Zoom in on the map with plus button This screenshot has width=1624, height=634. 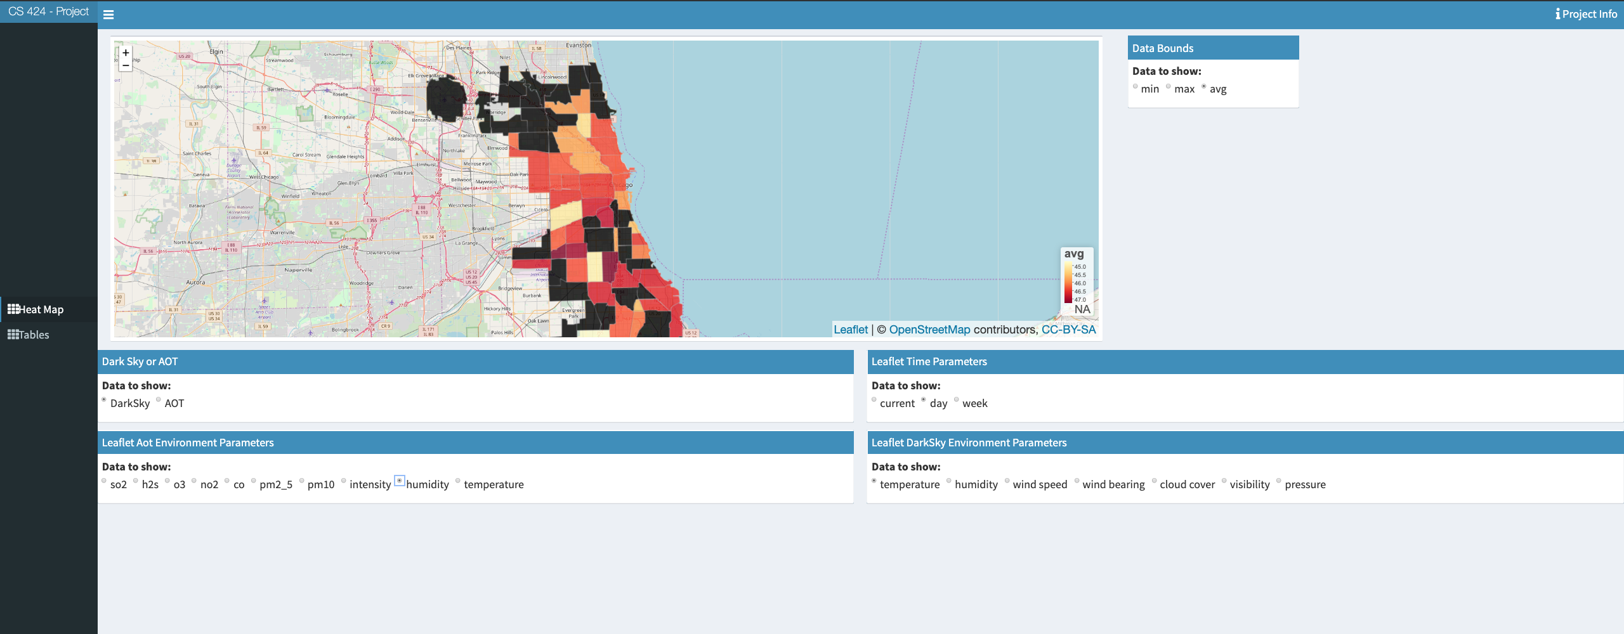tap(126, 53)
